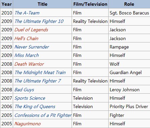Click the Film/Television column header
Image resolution: width=150 pixels, height=128 pixels.
(x=90, y=4)
